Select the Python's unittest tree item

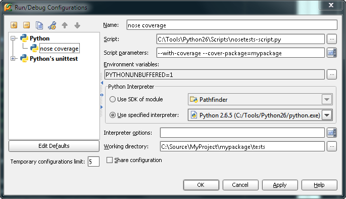(x=54, y=59)
